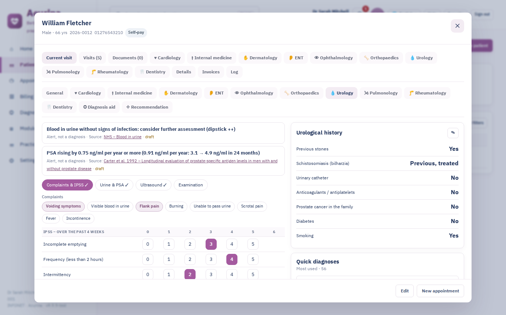This screenshot has width=506, height=315.
Task: Open the Details tab
Action: (184, 72)
